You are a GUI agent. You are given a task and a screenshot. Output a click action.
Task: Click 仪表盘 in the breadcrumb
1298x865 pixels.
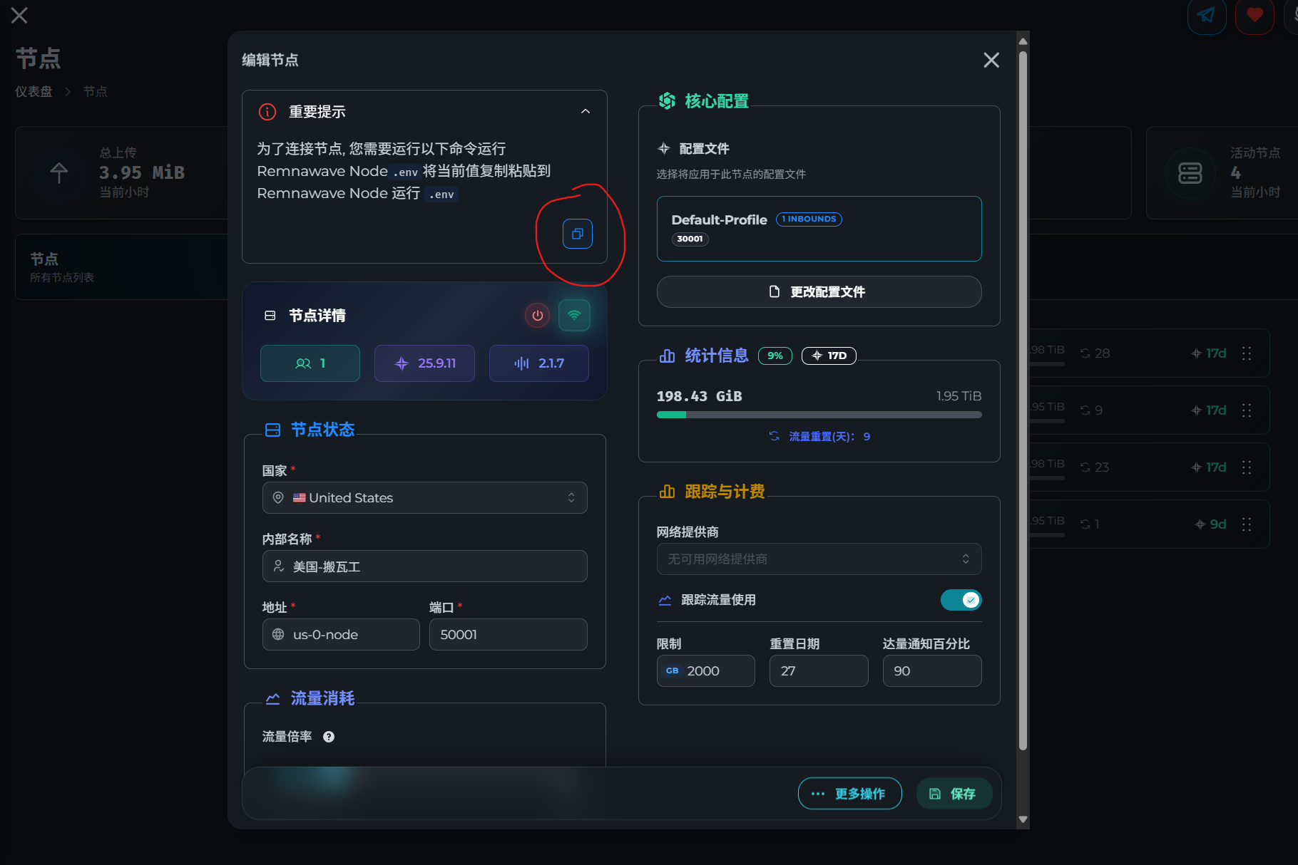point(34,91)
